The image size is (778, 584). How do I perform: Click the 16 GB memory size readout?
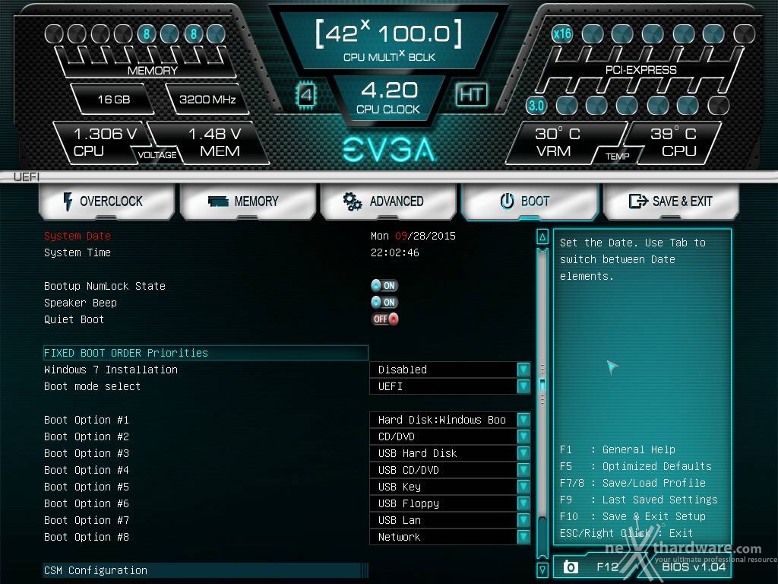point(114,100)
